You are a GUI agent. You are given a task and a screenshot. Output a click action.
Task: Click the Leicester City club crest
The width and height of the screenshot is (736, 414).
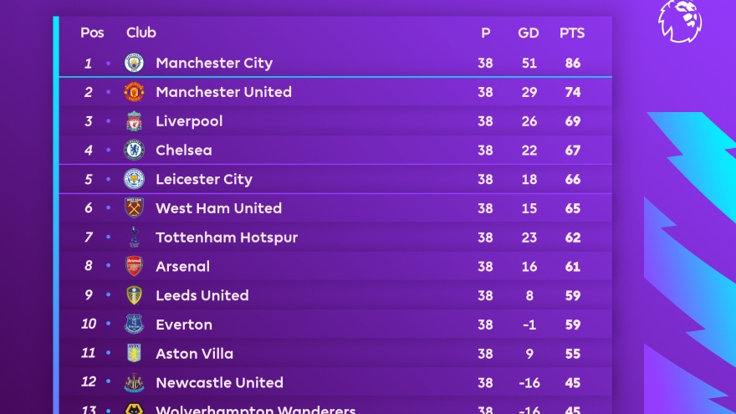pyautogui.click(x=134, y=179)
